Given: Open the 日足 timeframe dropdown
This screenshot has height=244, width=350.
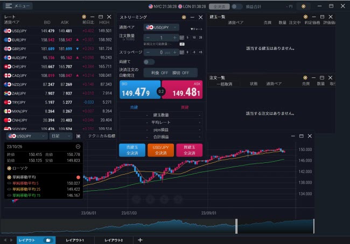Looking at the screenshot, I should click(61, 136).
